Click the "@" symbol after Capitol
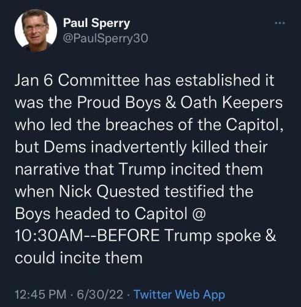The height and width of the screenshot is (307, 301). click(199, 214)
